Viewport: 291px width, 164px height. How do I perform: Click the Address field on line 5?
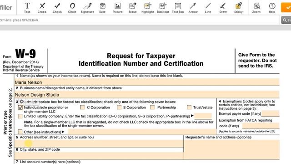tap(99, 143)
